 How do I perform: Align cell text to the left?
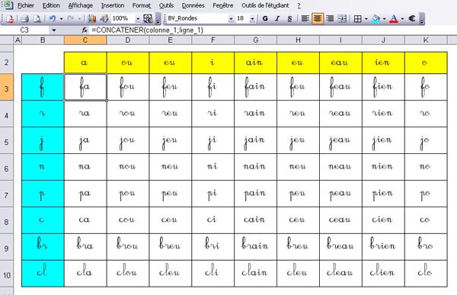[x=305, y=18]
